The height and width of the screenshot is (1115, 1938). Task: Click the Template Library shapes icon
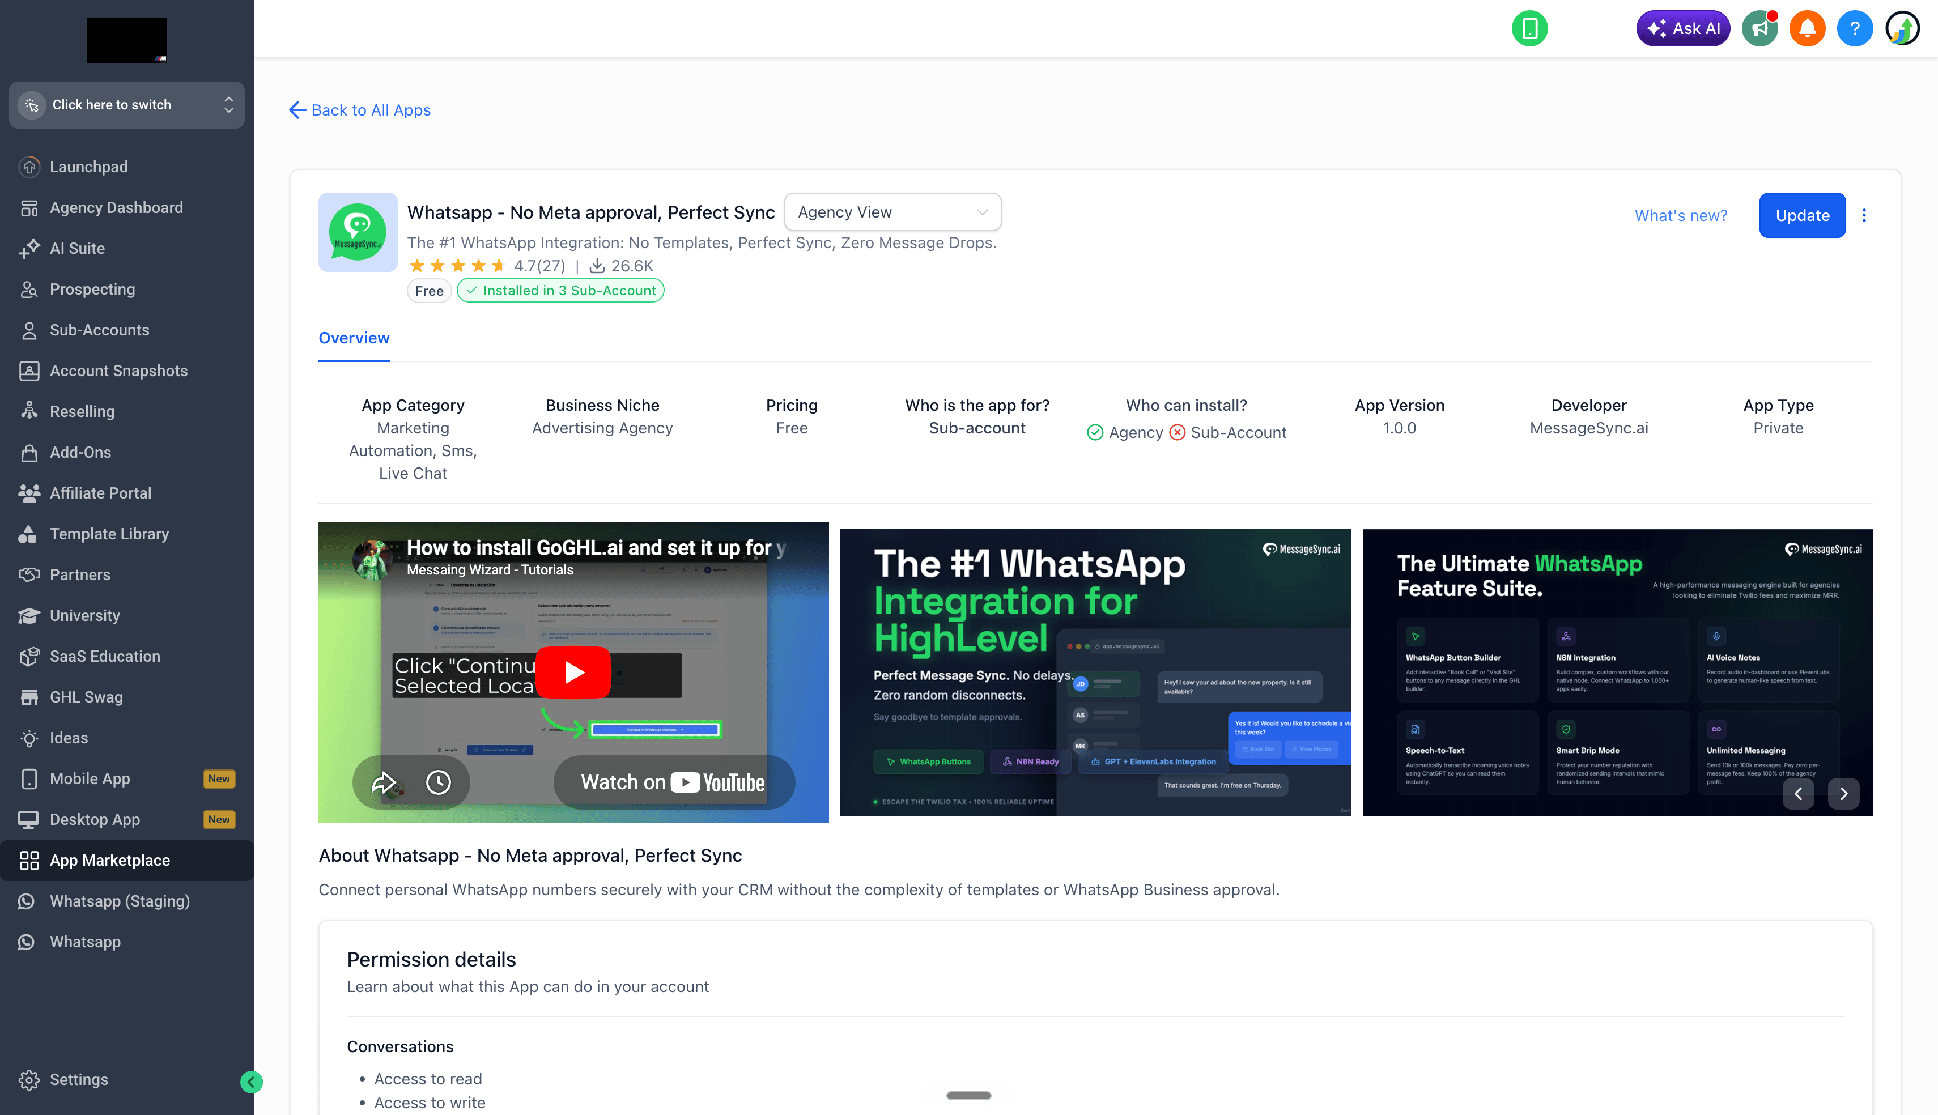[29, 534]
